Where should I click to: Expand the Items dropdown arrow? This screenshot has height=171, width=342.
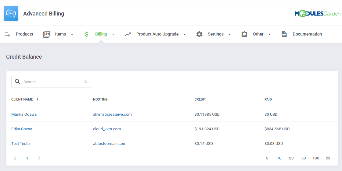72,34
